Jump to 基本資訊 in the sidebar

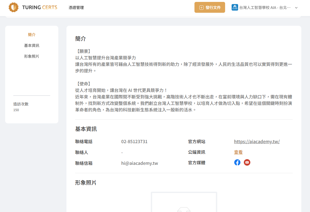coord(32,46)
